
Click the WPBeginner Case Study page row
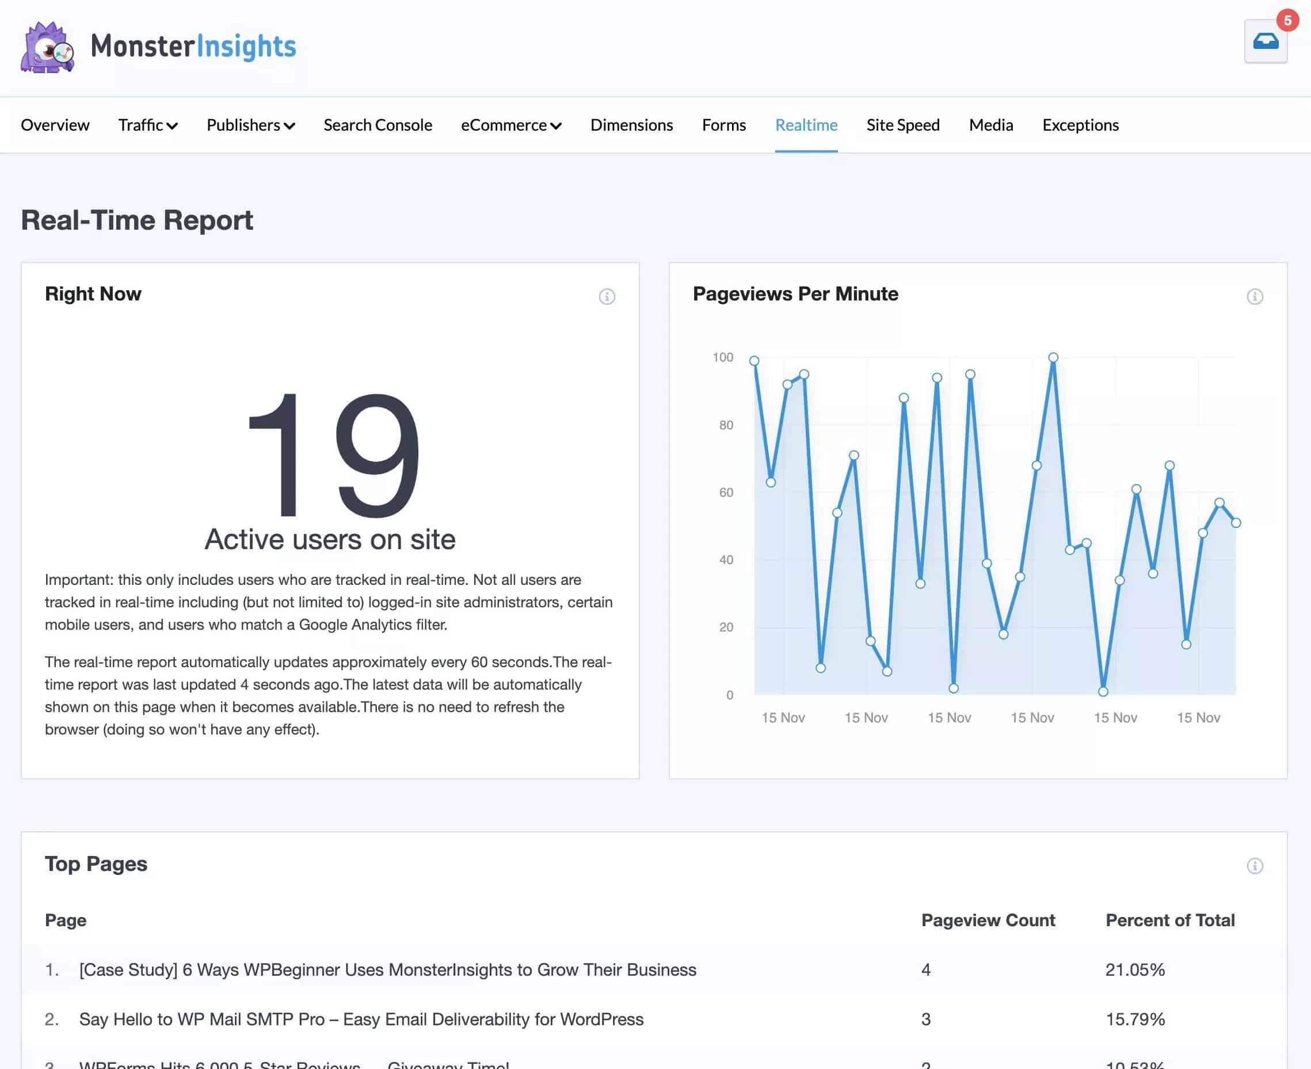388,970
